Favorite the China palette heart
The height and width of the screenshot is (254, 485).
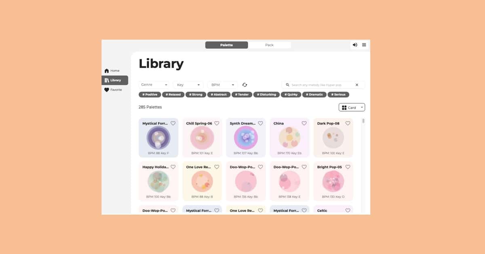[x=304, y=123]
